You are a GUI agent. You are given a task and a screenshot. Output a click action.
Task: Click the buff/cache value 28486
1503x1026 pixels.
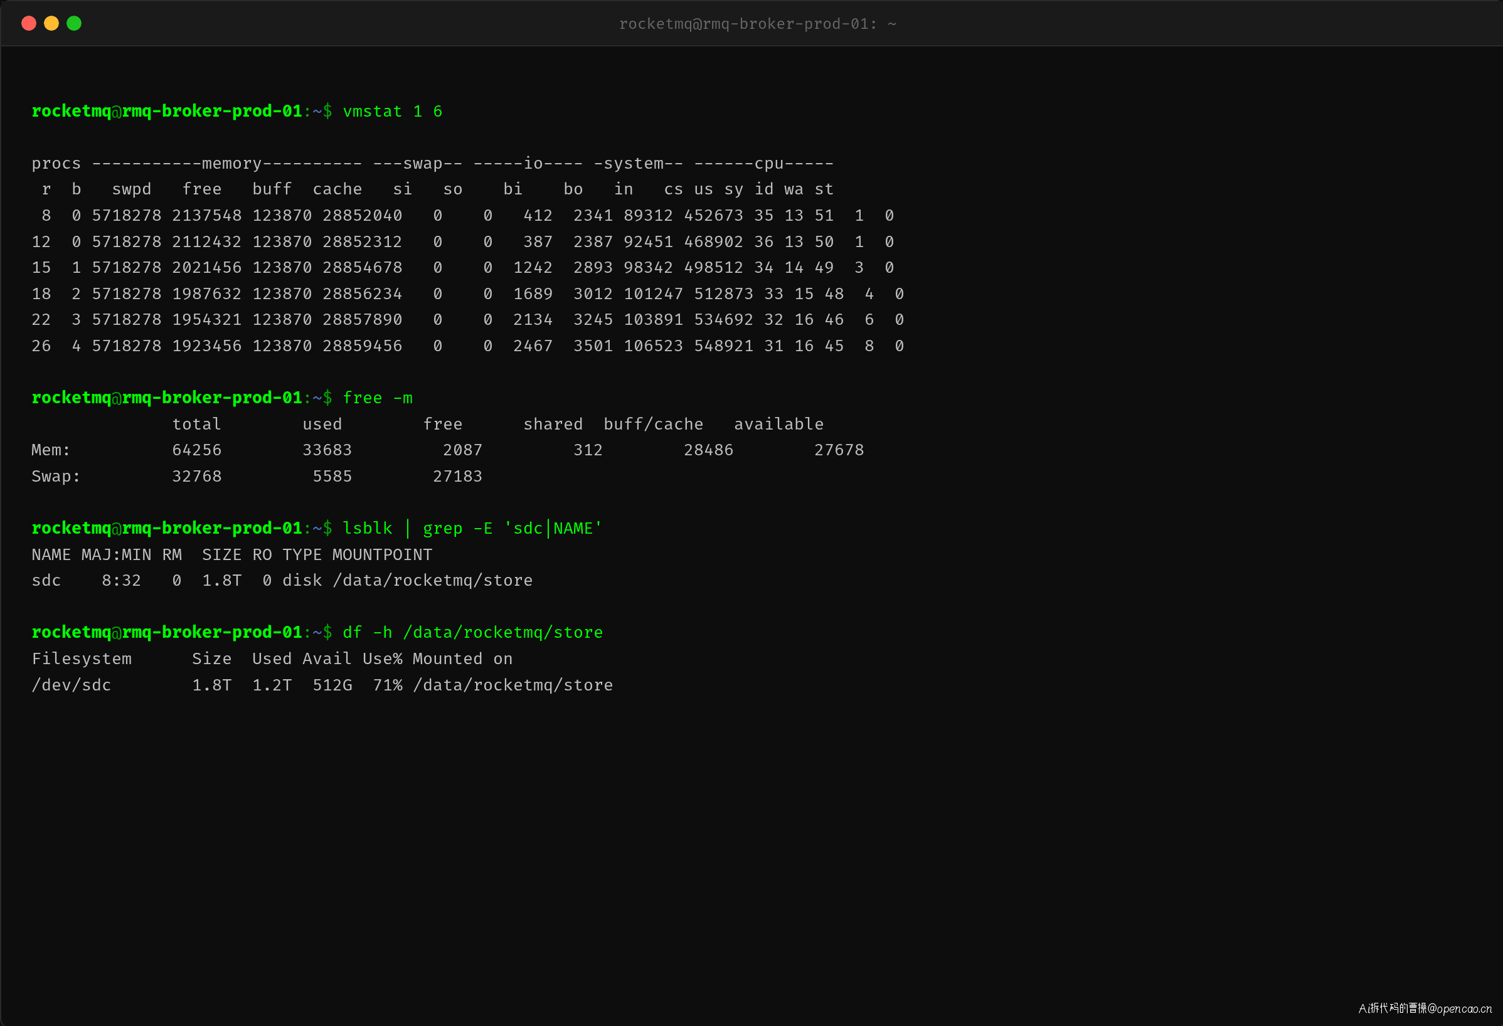pyautogui.click(x=709, y=450)
